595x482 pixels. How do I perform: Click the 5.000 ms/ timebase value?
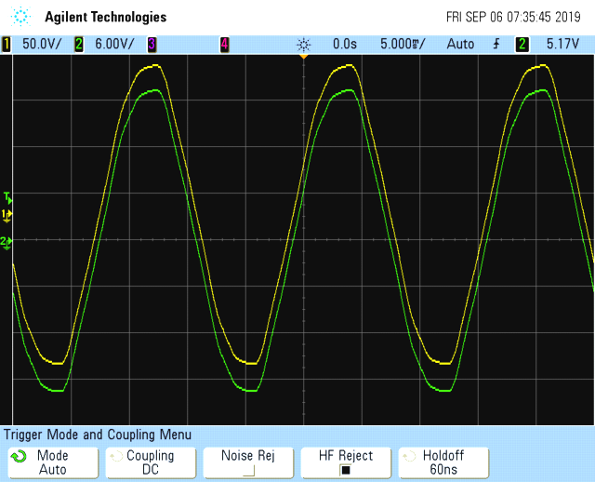click(x=403, y=44)
